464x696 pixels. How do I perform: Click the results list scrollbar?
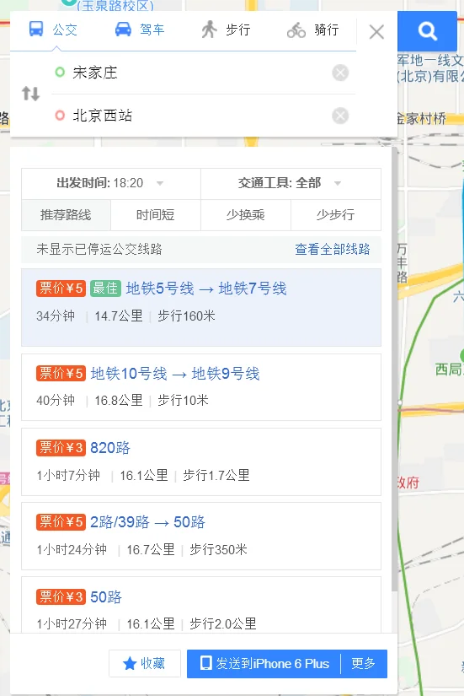[x=394, y=369]
